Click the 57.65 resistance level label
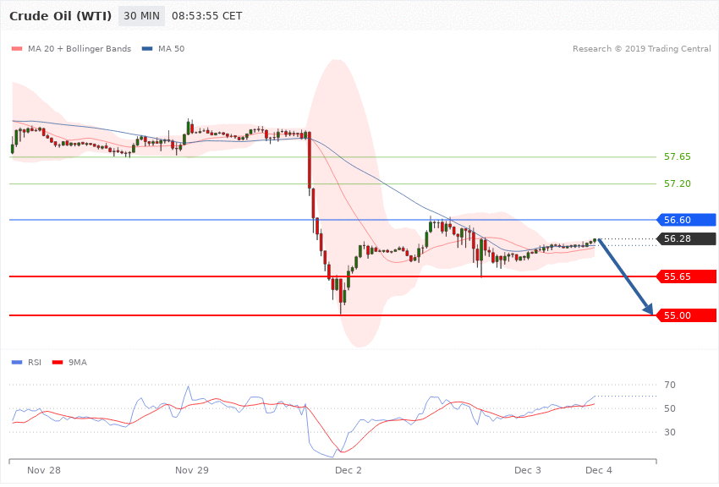The height and width of the screenshot is (487, 719). (678, 156)
